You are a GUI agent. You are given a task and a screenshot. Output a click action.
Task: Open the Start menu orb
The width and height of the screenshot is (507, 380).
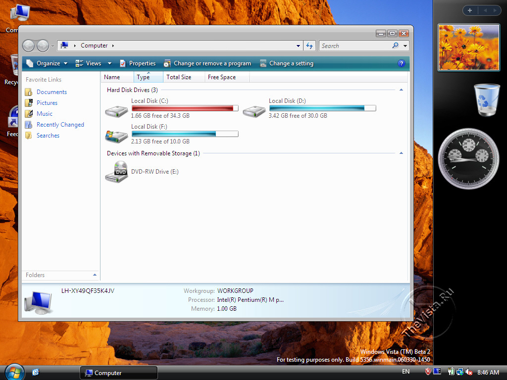tap(14, 372)
